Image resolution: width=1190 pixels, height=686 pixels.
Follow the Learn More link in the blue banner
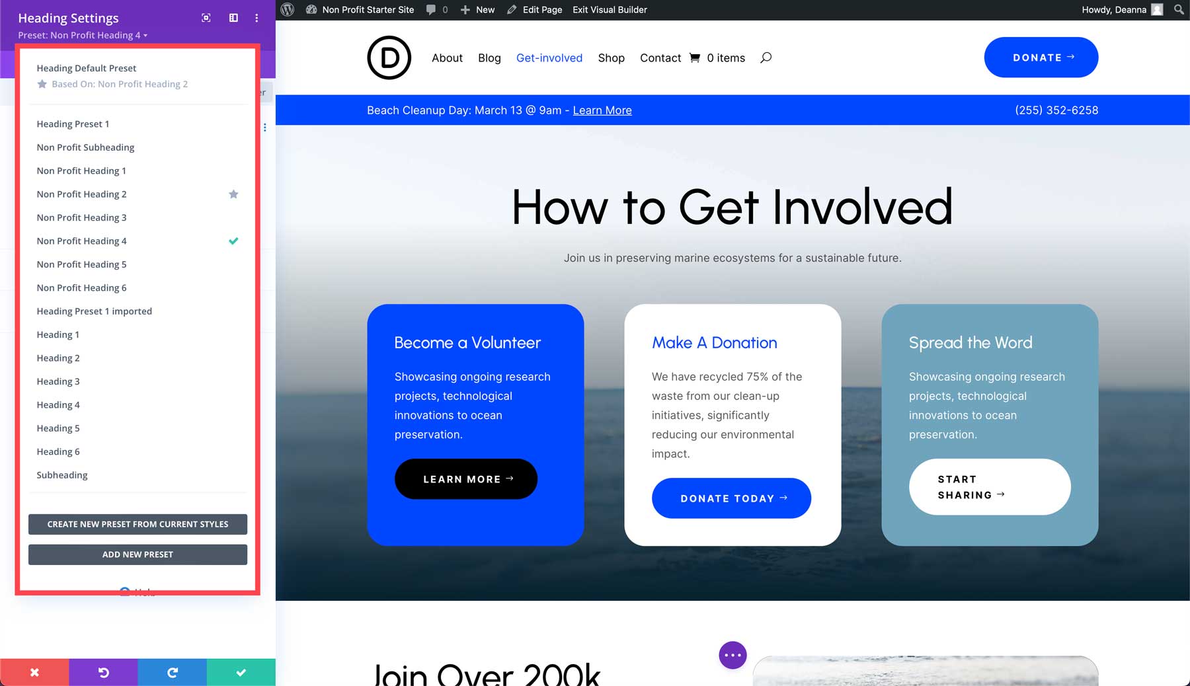[x=602, y=110]
